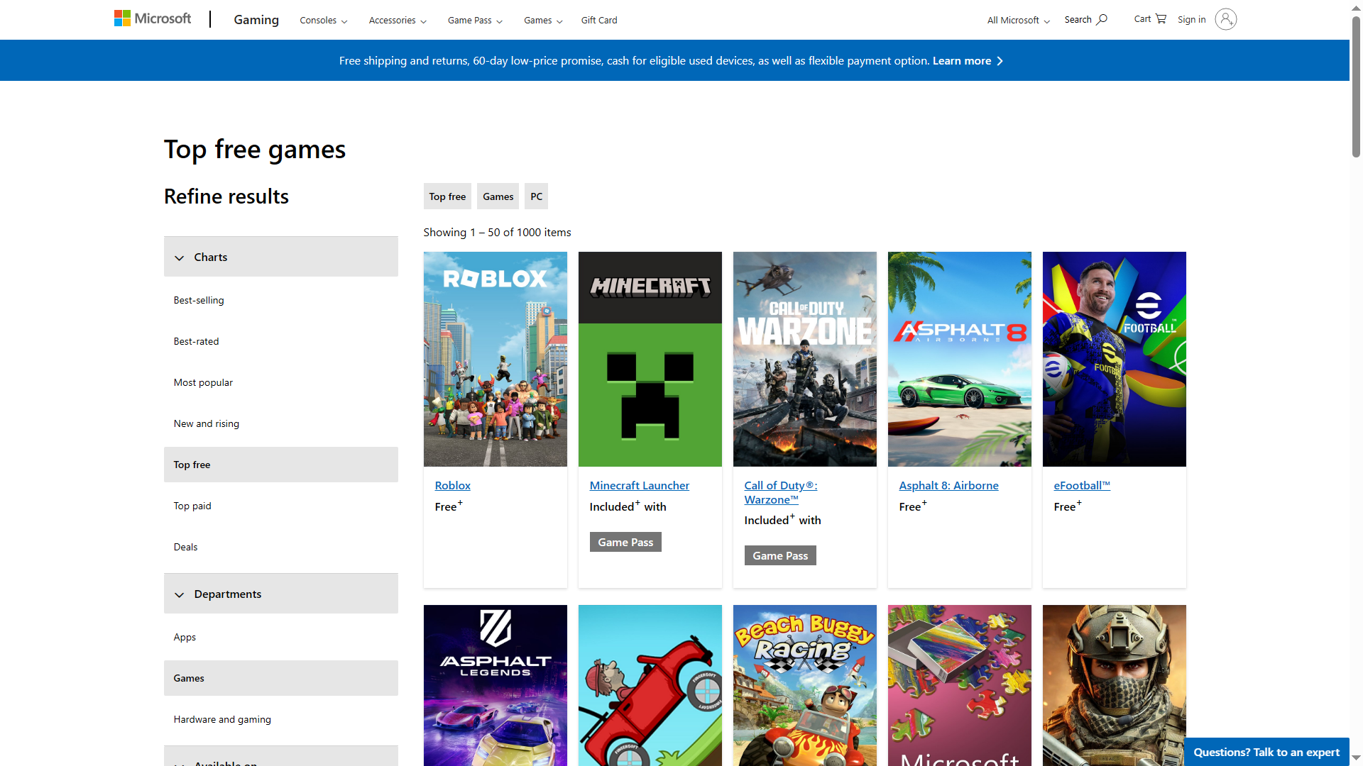1363x766 pixels.
Task: Click the scrollbar down arrow
Action: coord(1356,758)
